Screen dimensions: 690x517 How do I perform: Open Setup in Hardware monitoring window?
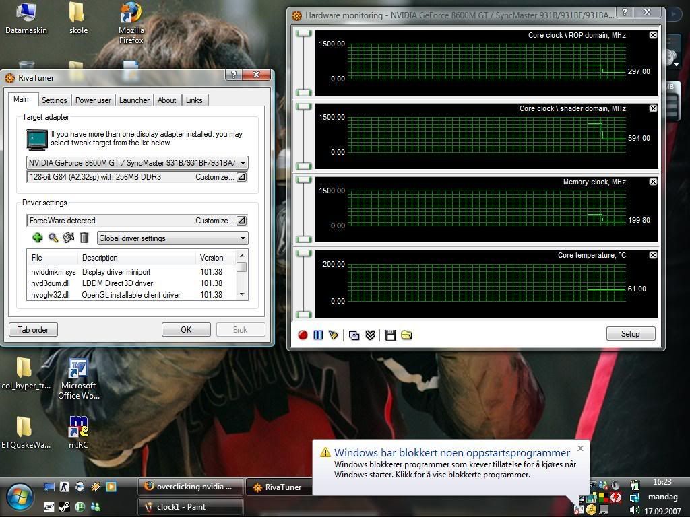click(x=630, y=334)
